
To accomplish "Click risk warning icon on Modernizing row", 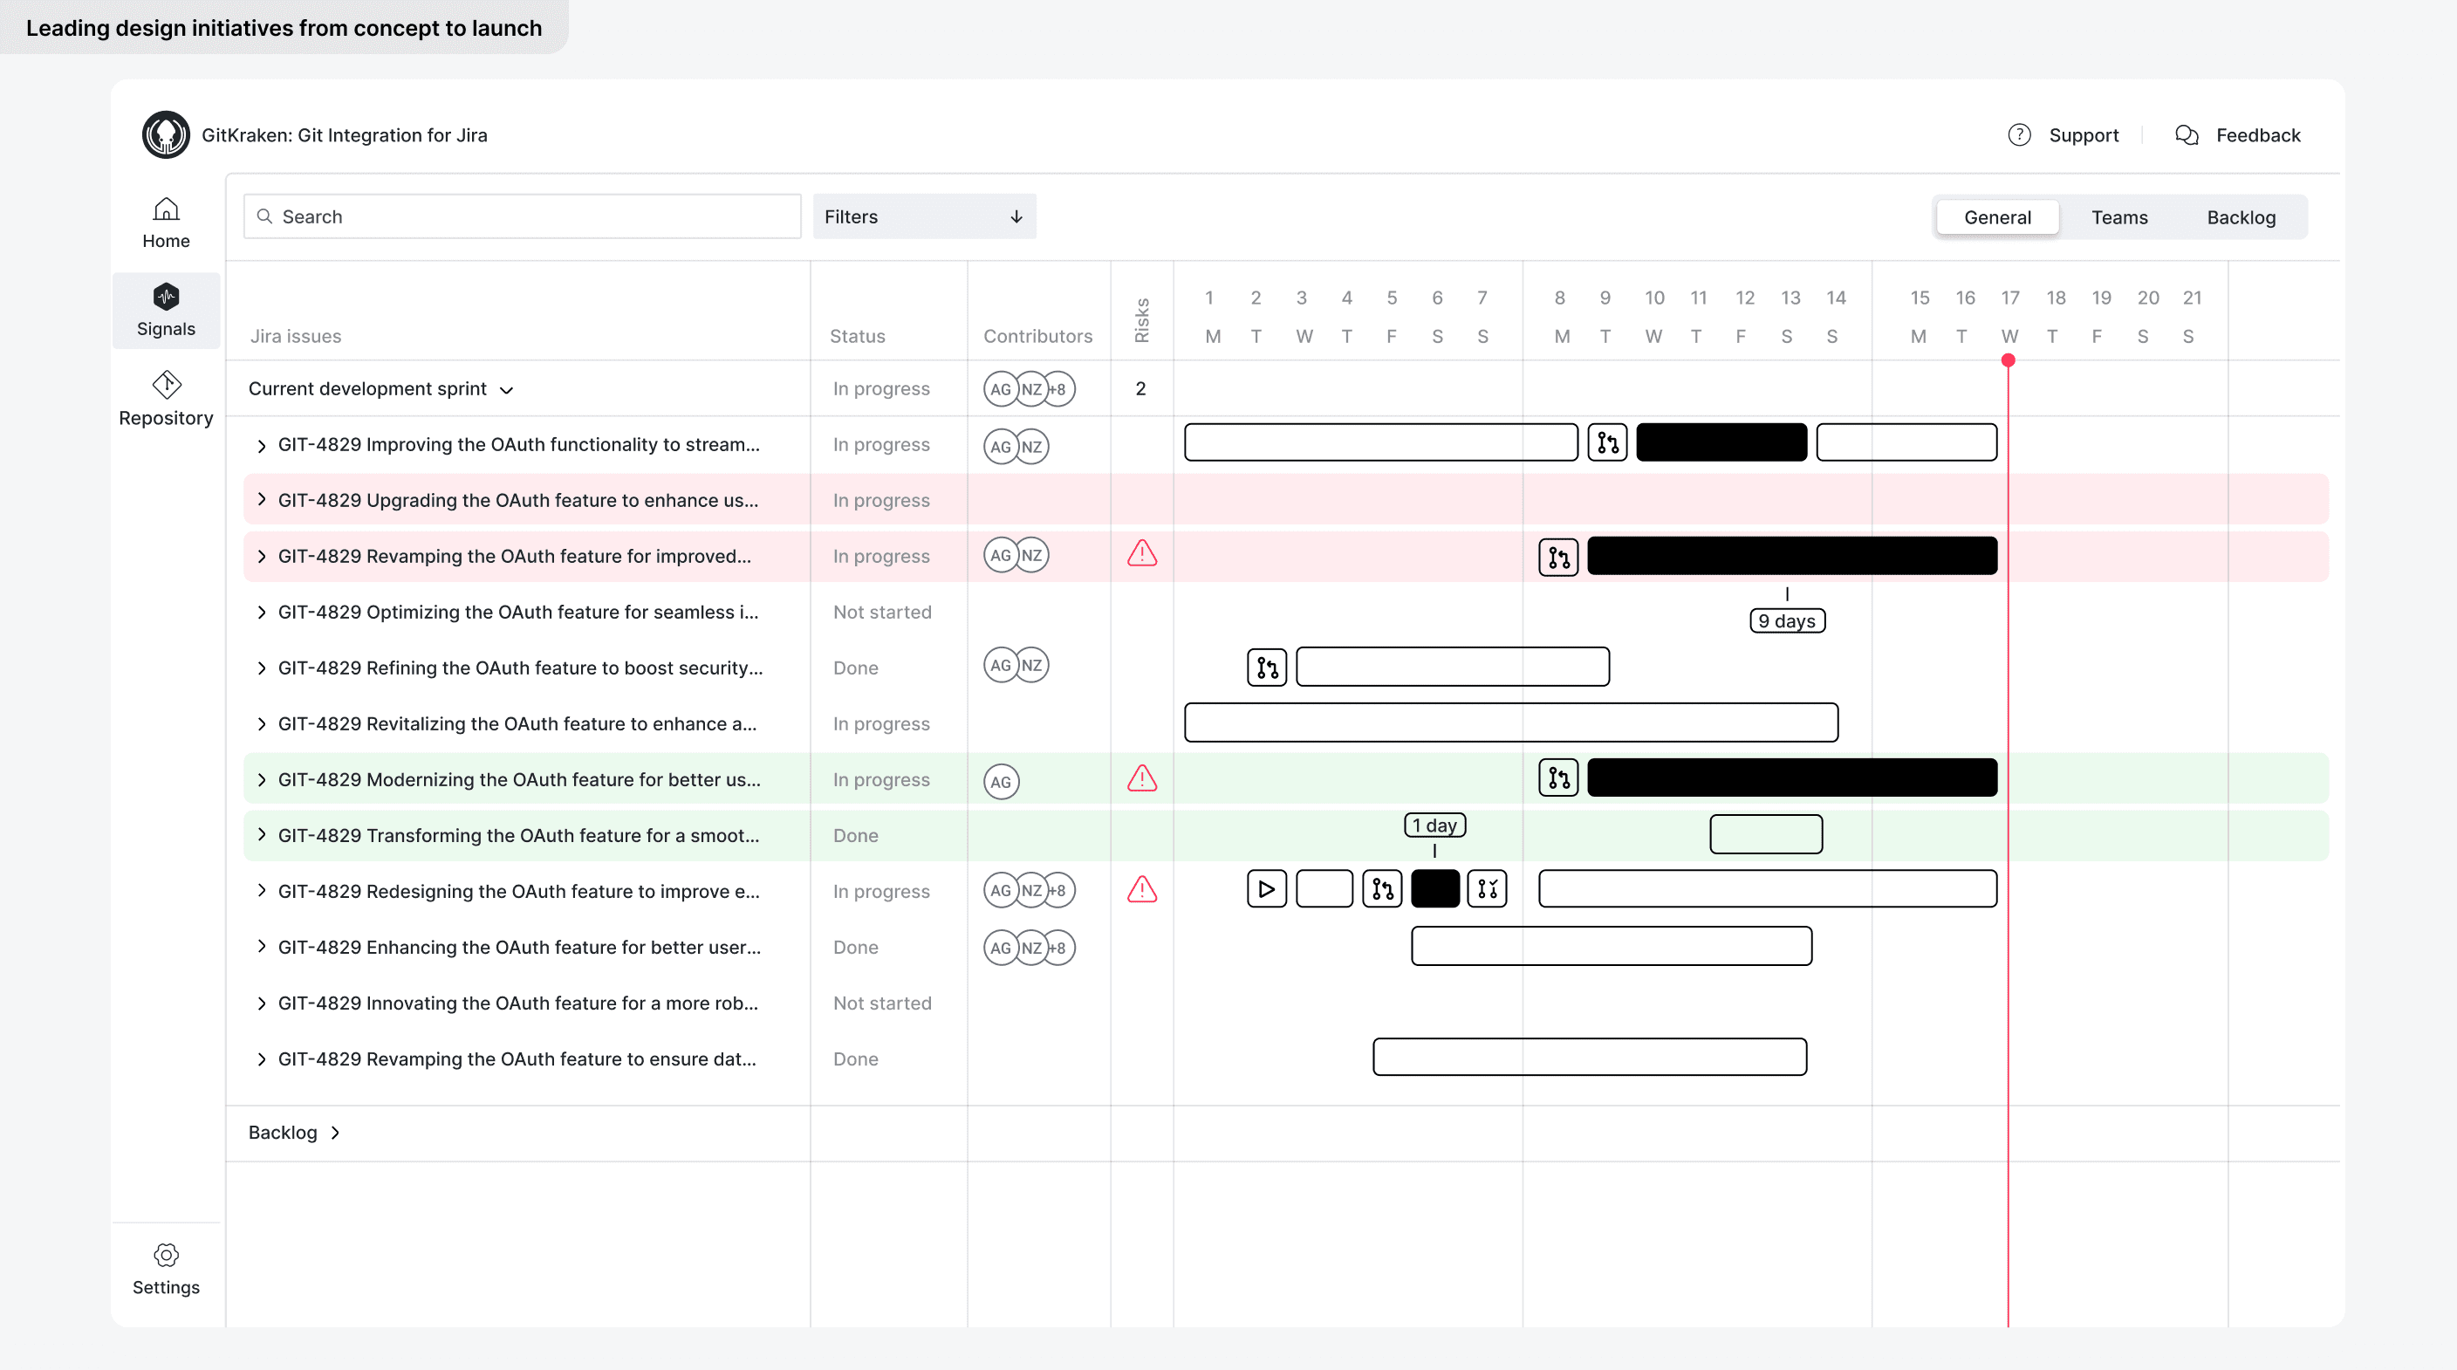I will click(x=1142, y=779).
